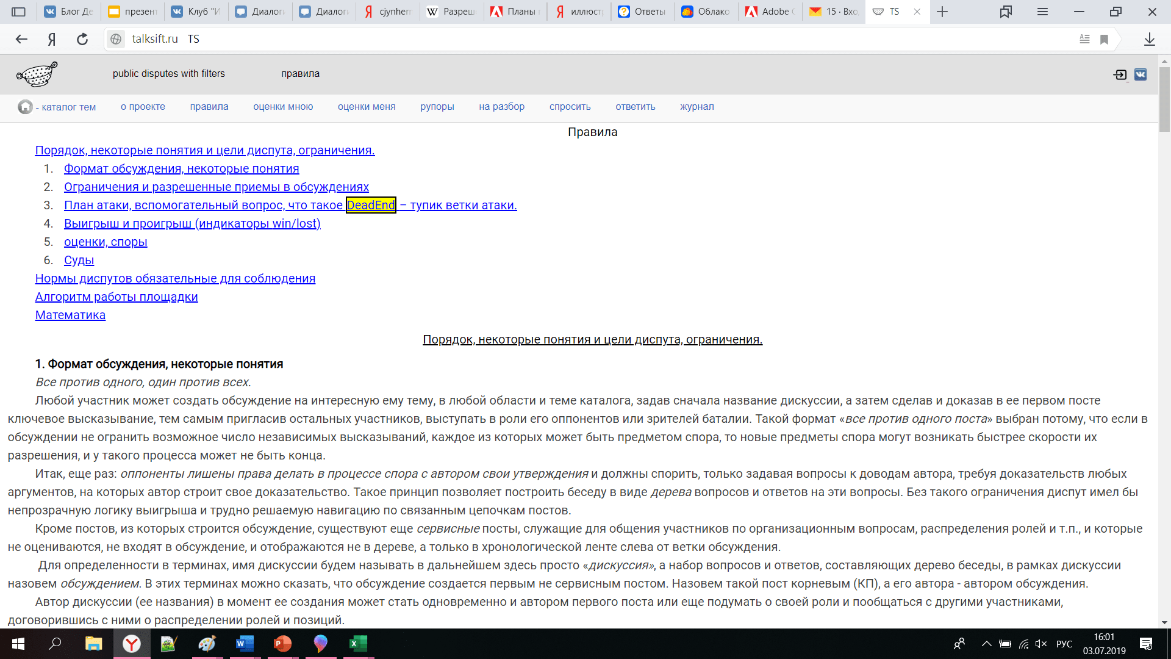Click the home icon beside каталог тем
This screenshot has width=1171, height=659.
coord(25,107)
